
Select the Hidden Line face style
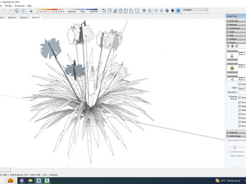(x=161, y=11)
